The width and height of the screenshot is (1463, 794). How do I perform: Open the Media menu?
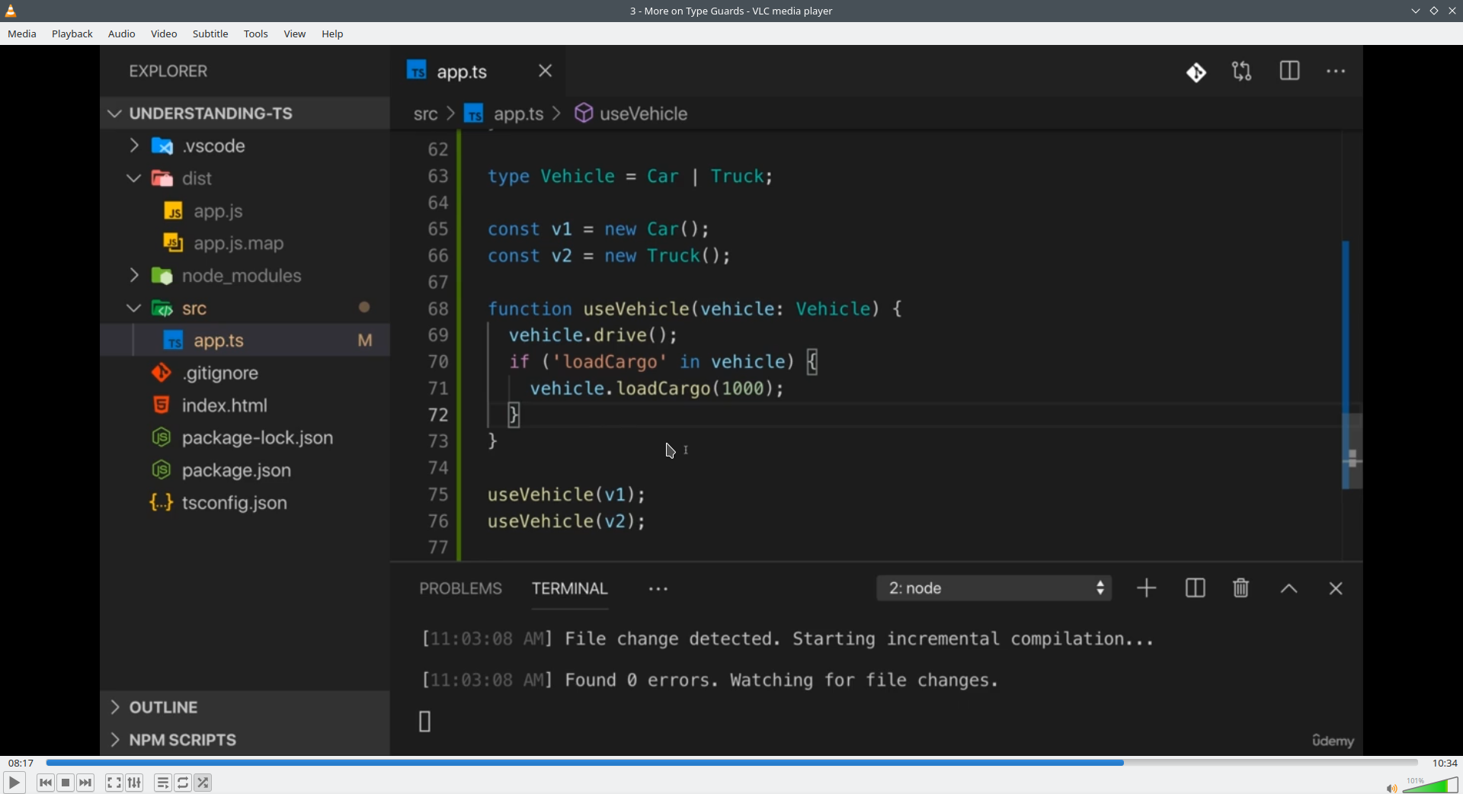[x=22, y=34]
